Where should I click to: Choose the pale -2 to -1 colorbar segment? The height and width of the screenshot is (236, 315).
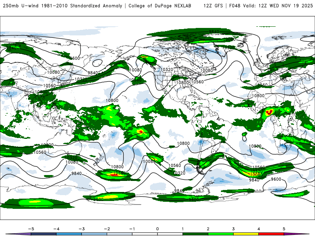coord(120,234)
